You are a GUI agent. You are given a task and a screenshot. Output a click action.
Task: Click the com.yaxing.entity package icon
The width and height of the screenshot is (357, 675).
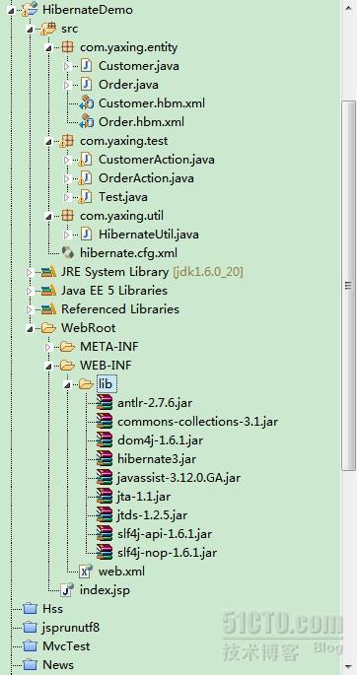coord(68,47)
